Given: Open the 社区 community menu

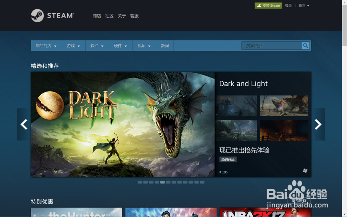Looking at the screenshot, I should coord(109,16).
